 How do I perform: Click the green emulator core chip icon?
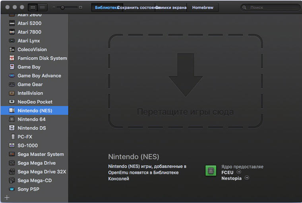pyautogui.click(x=211, y=171)
